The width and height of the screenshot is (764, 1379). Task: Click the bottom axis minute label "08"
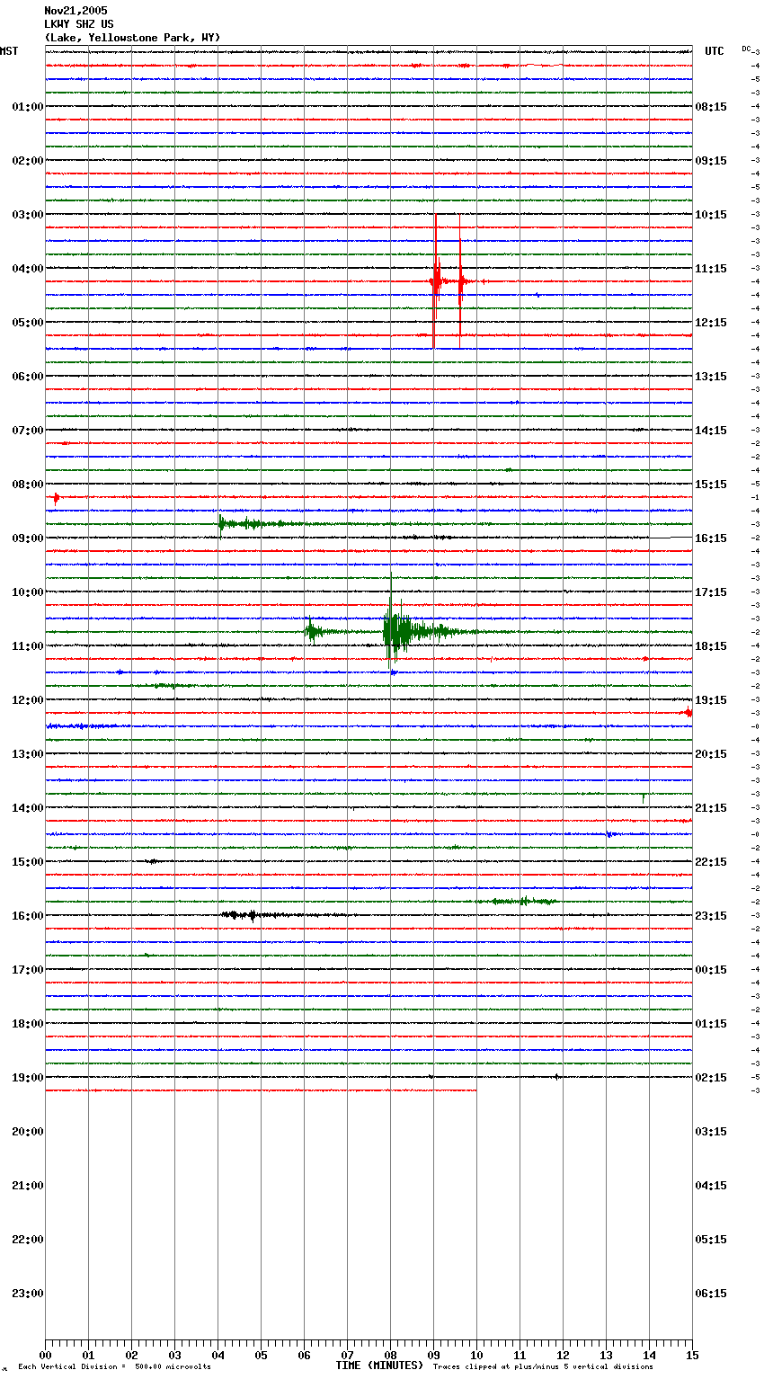[x=390, y=1355]
